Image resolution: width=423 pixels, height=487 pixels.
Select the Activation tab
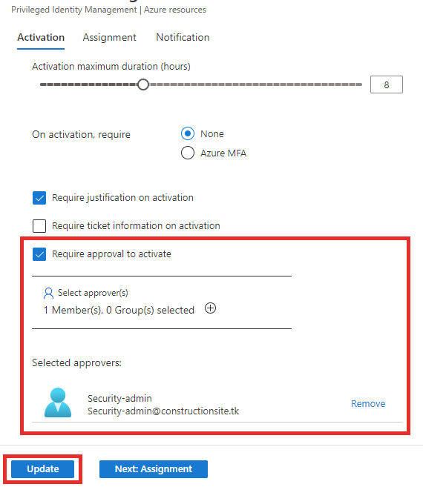coord(41,37)
